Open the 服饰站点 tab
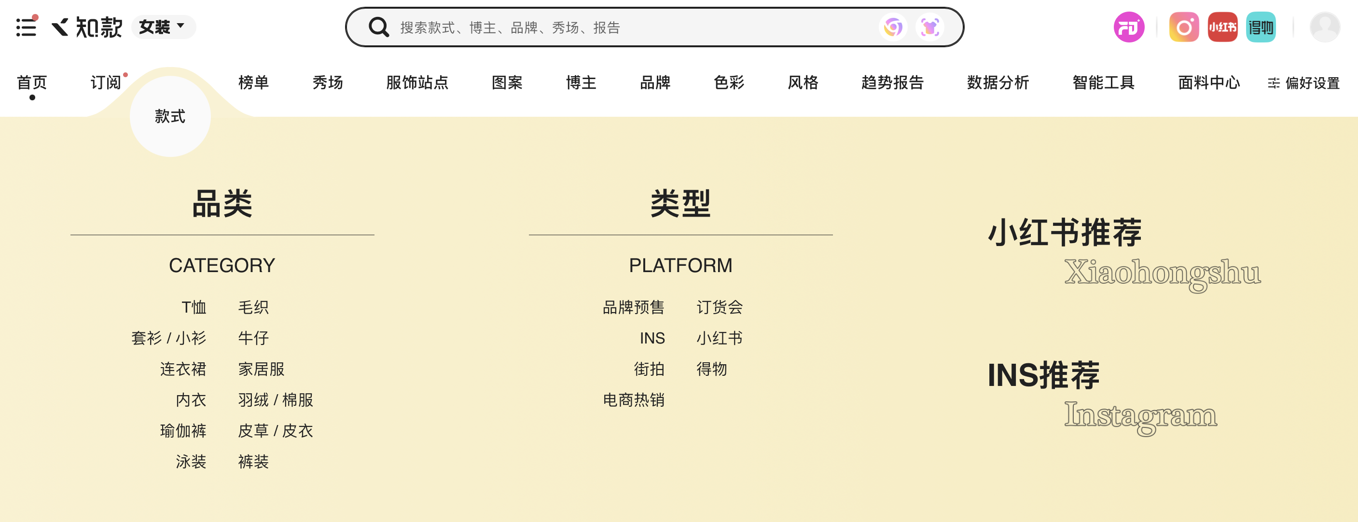1358x522 pixels. tap(417, 82)
